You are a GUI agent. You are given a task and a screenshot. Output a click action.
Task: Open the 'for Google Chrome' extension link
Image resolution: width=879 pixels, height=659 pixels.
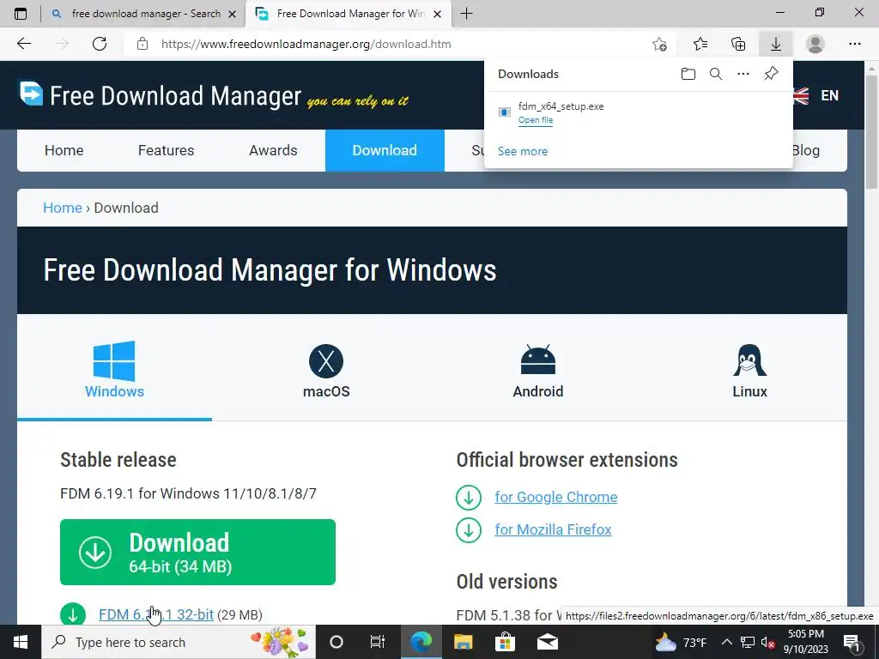coord(556,497)
